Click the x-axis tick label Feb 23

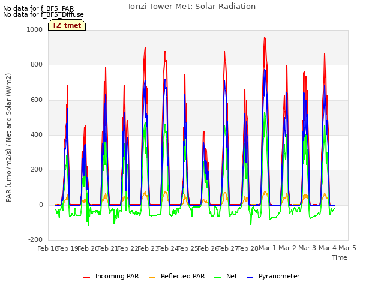[148, 248]
